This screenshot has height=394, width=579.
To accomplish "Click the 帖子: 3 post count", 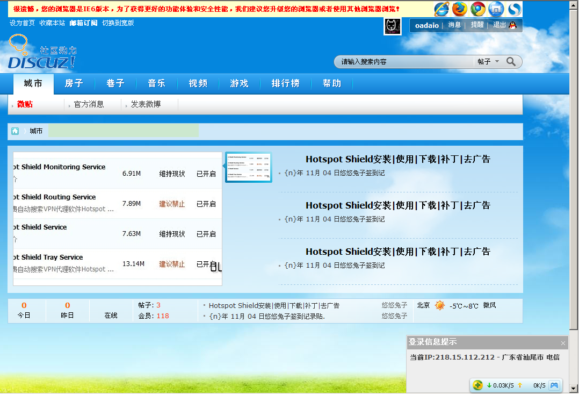I will [149, 305].
